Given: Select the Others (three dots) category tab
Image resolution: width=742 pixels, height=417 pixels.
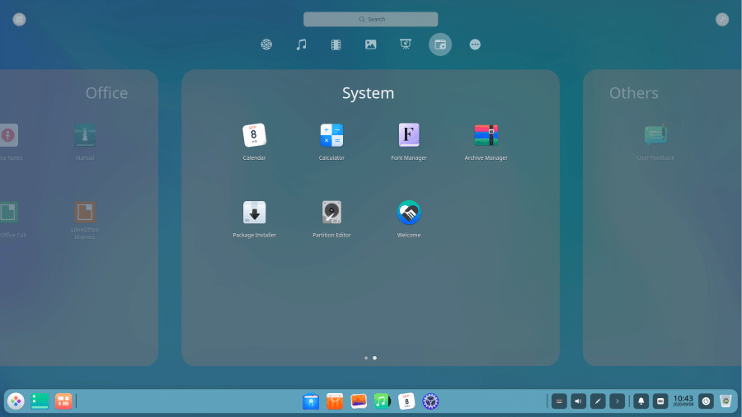Looking at the screenshot, I should click(475, 45).
